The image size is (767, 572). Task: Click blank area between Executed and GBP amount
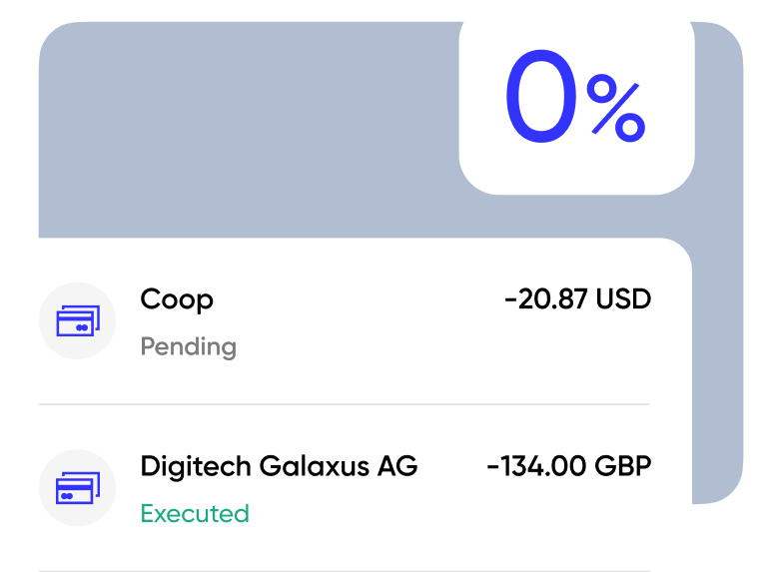(x=399, y=514)
